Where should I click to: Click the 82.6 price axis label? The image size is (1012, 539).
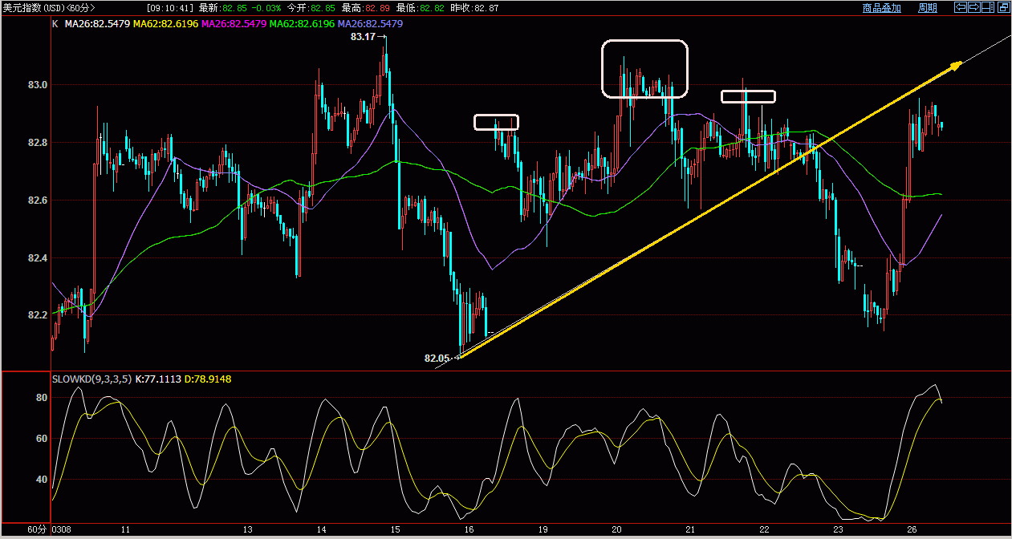38,201
